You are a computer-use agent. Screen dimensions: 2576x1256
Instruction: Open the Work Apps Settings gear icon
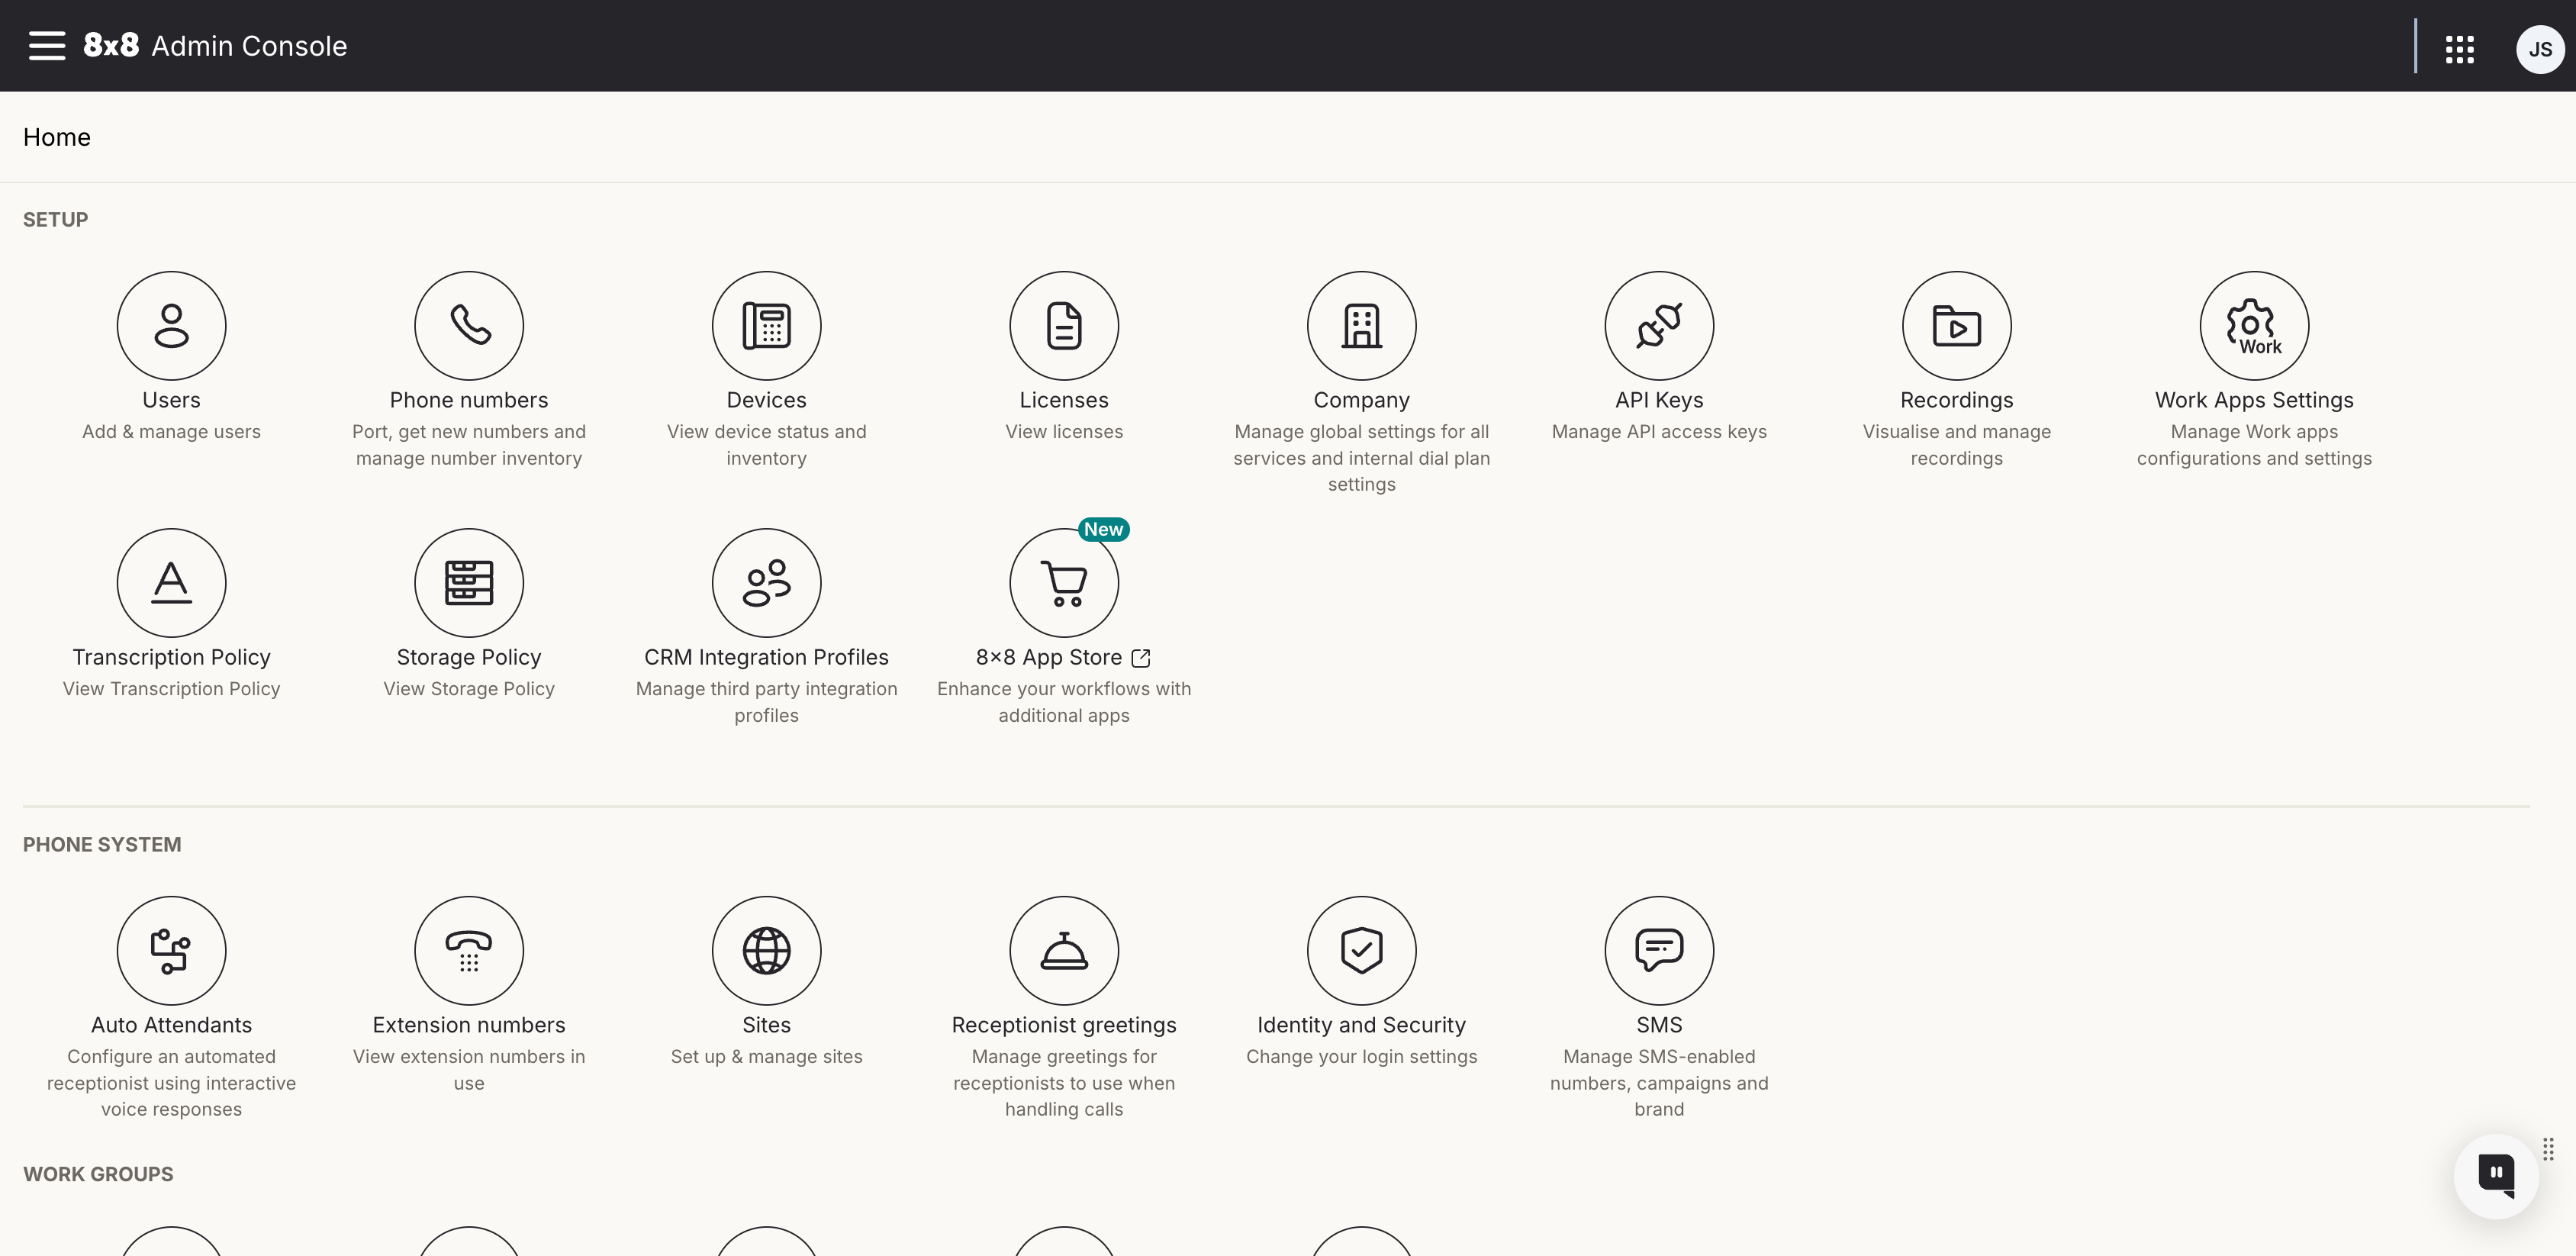(x=2254, y=326)
